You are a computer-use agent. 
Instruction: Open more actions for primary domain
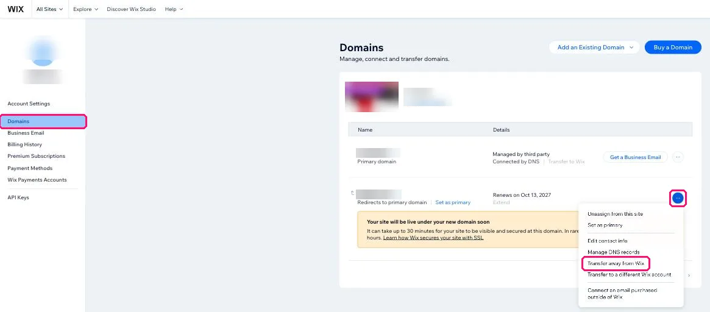coord(678,157)
